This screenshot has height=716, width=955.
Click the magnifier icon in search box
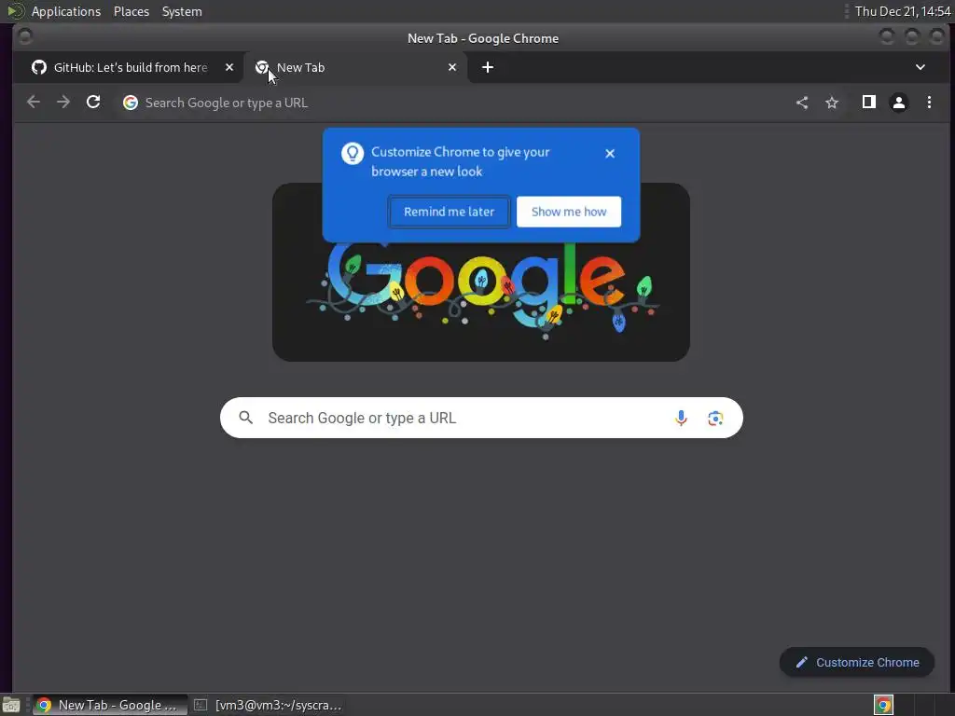[245, 418]
